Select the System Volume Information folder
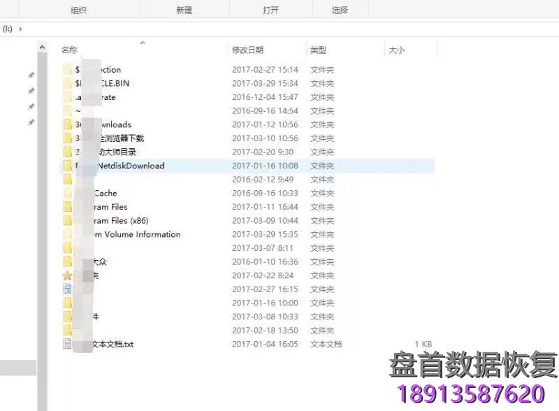Screen dimensions: 559x411 133,235
